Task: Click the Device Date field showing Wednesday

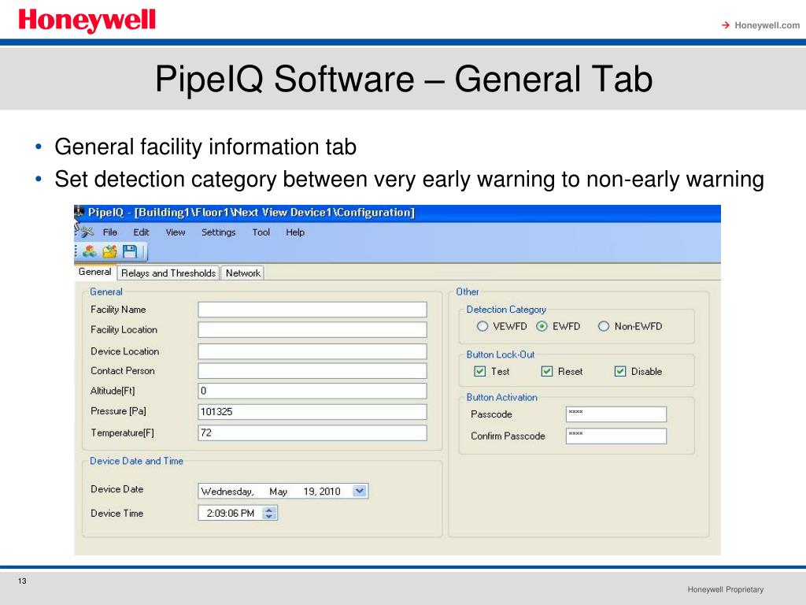Action: point(283,491)
